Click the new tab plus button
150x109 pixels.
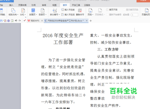(91, 21)
